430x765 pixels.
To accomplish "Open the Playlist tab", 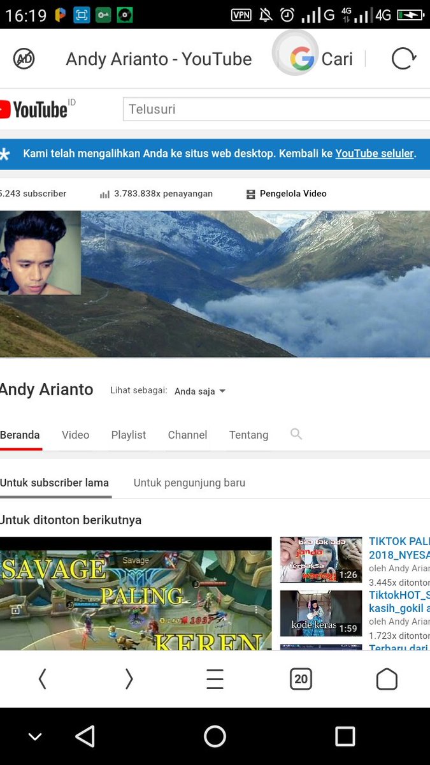I will (x=129, y=435).
